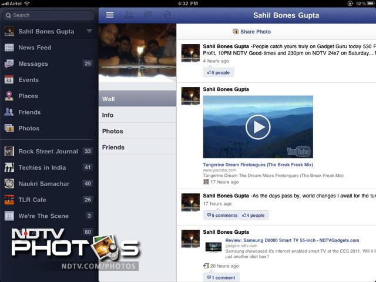Tap avatar on Gadget Guru post

point(190,53)
